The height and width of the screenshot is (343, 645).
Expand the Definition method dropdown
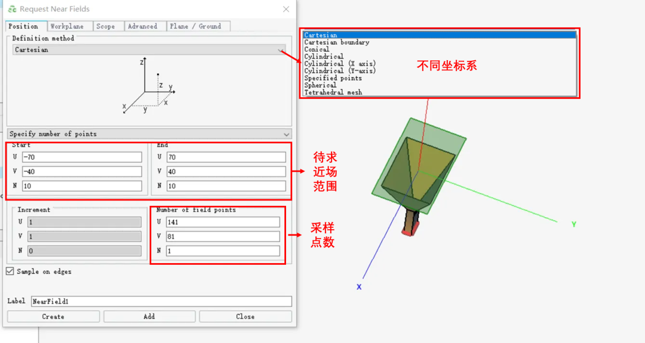click(x=149, y=50)
